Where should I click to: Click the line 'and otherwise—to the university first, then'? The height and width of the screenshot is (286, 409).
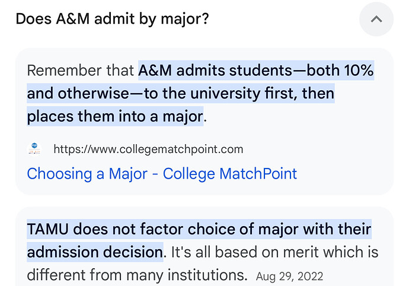(x=181, y=94)
